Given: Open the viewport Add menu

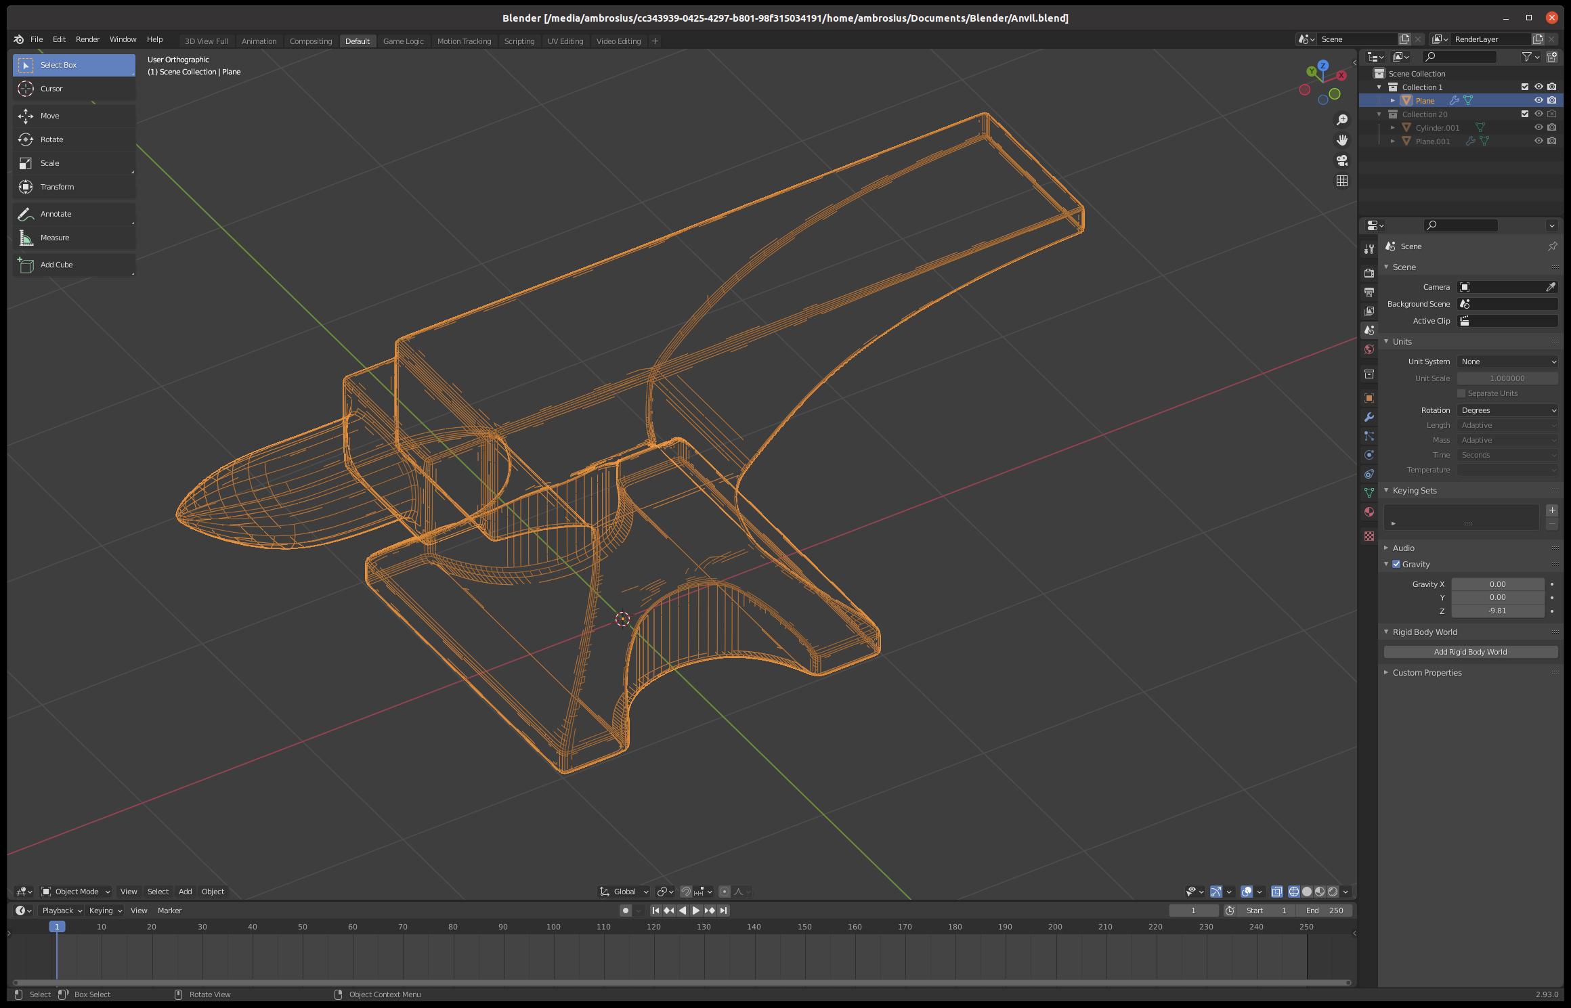Looking at the screenshot, I should tap(185, 892).
